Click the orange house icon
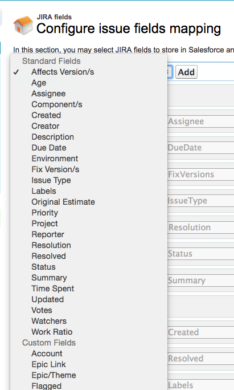Viewport: 234px width, 390px height. (23, 25)
